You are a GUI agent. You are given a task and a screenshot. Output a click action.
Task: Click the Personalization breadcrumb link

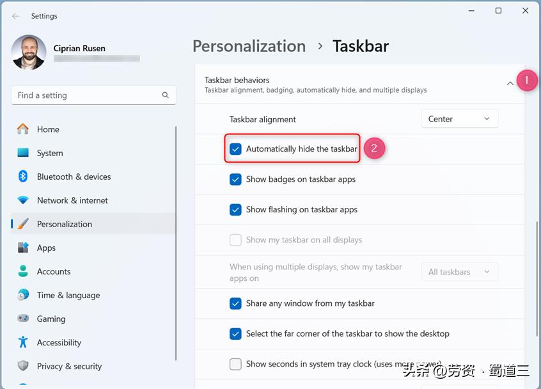pyautogui.click(x=249, y=46)
